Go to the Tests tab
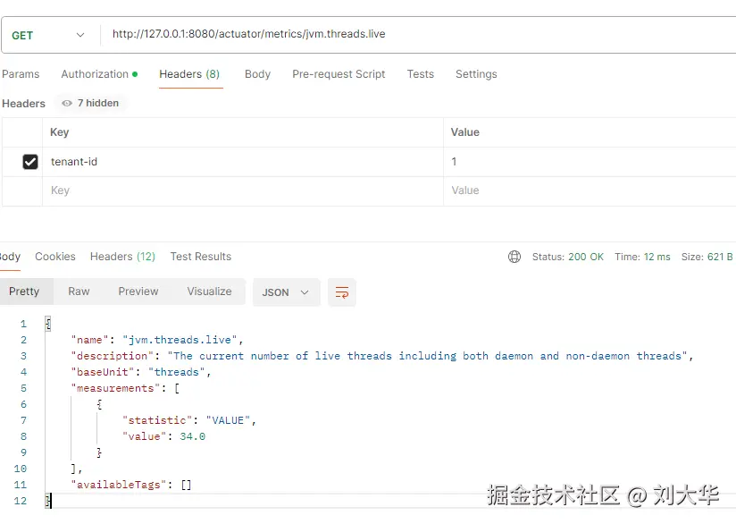 tap(420, 74)
